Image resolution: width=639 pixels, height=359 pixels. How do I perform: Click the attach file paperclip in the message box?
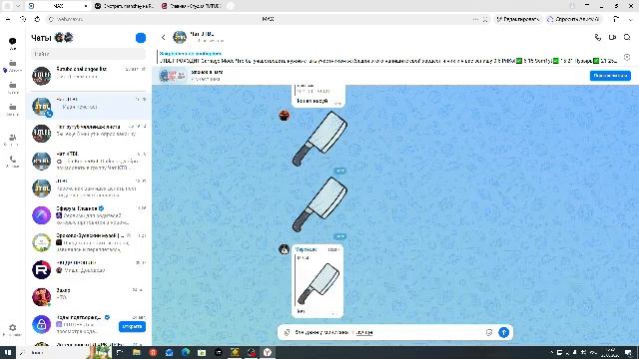tap(287, 332)
